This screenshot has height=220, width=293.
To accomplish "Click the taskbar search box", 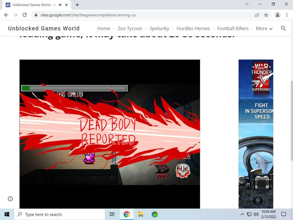I will click(x=60, y=214).
